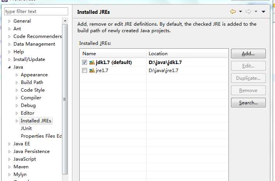
Task: Click the jre1.7 JRE library icon
Action: 92,71
